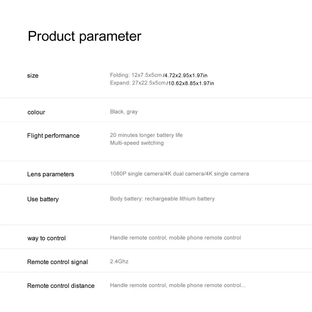This screenshot has width=312, height=312.
Task: Select the Use battery label
Action: click(x=43, y=199)
